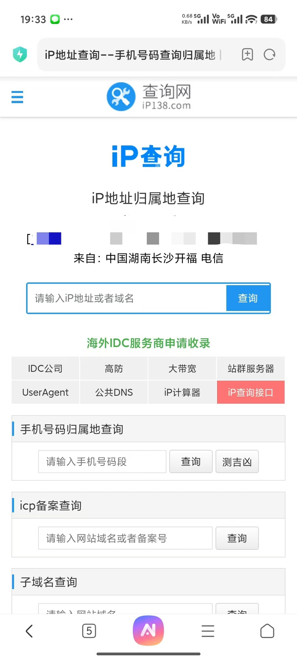Add page to bookmarks icon
Screen dimensions: 297x660
[x=247, y=55]
